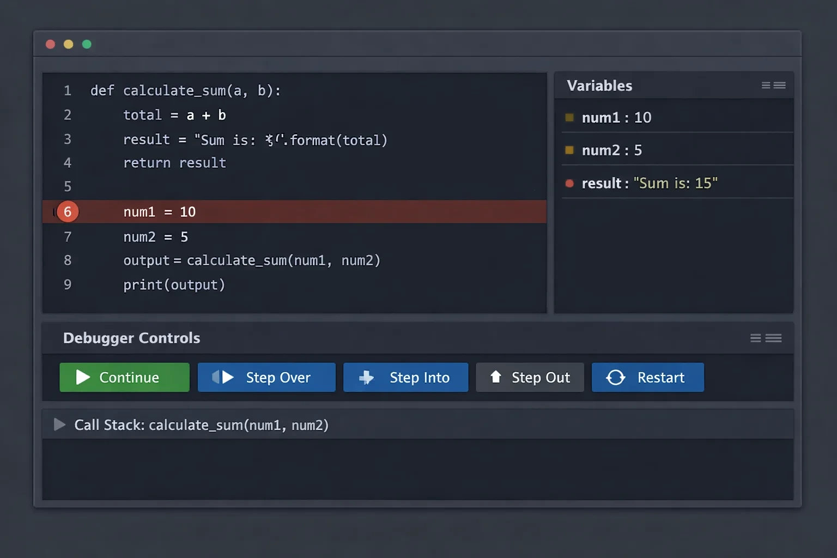The height and width of the screenshot is (558, 837).
Task: Toggle the breakpoint on line 6
Action: (68, 211)
